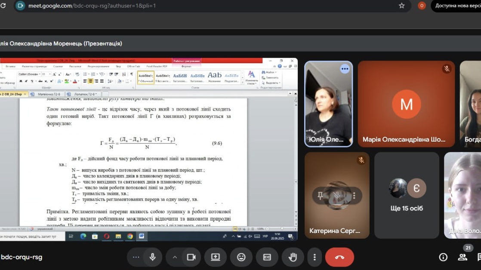Select Марія Олександрівна's participant tile
481x270 pixels.
pos(406,104)
